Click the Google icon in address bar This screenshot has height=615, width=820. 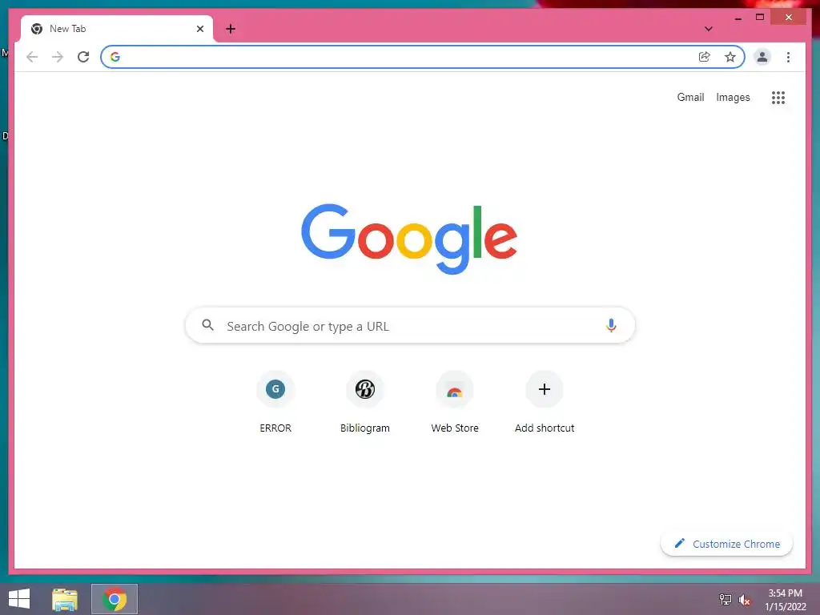click(x=115, y=57)
